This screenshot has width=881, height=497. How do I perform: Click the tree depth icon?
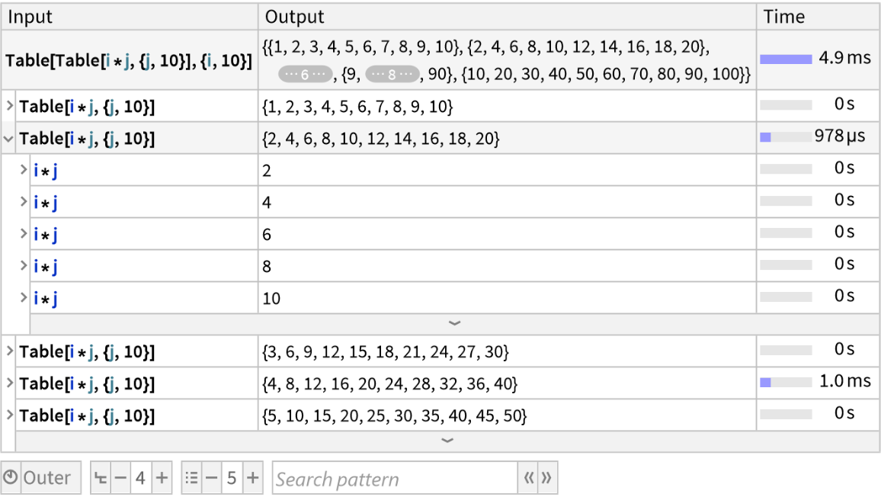point(101,479)
